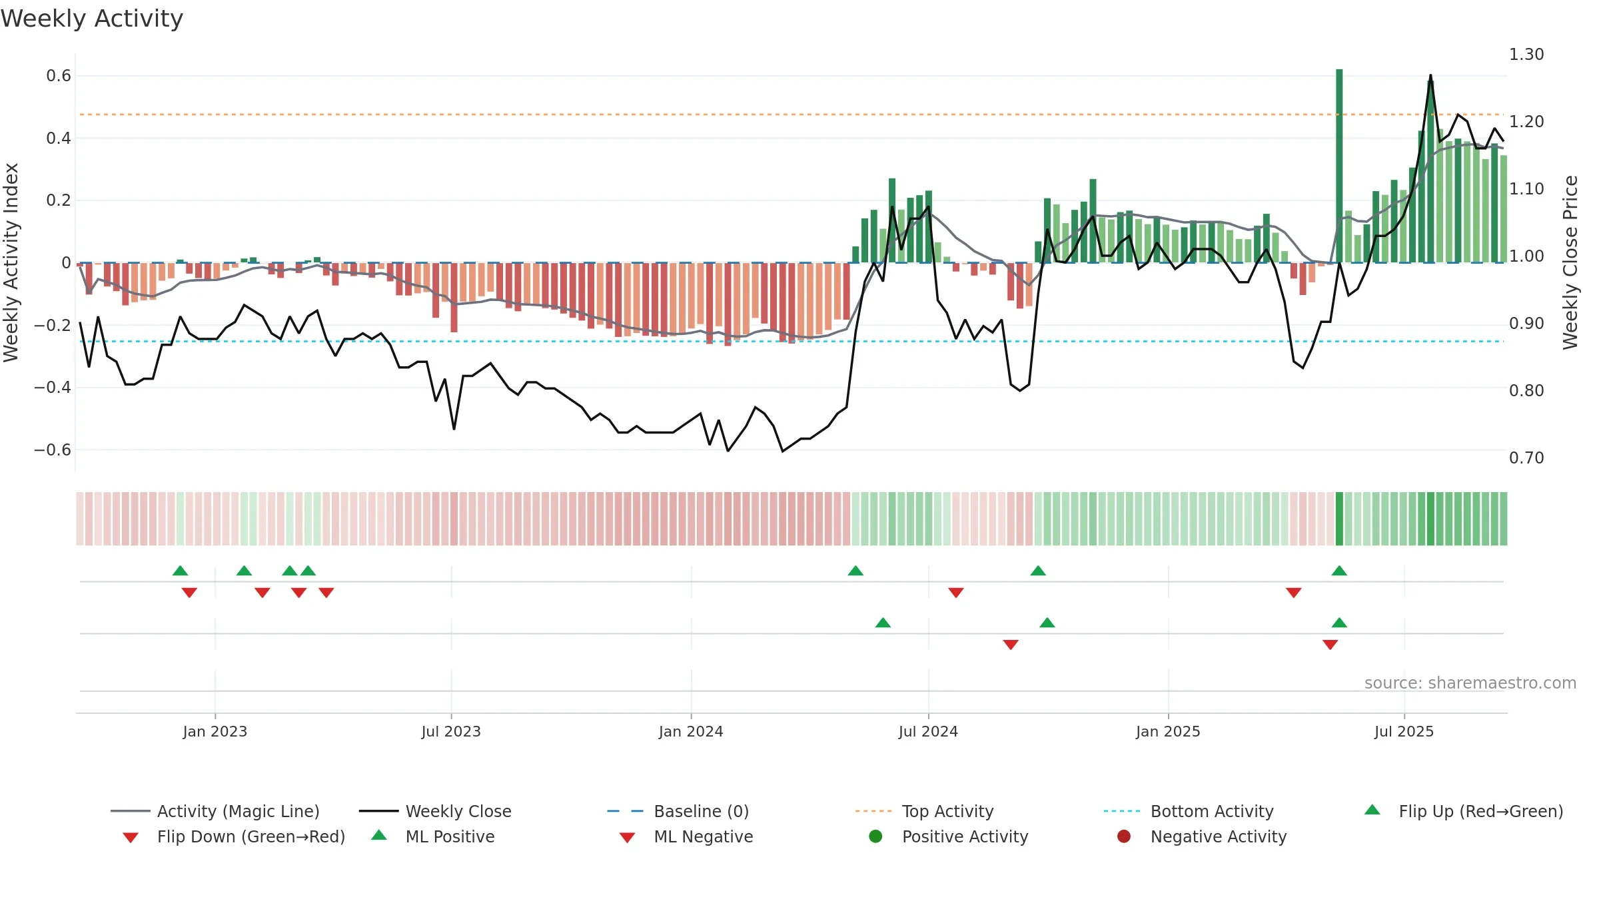Image resolution: width=1599 pixels, height=899 pixels.
Task: Click the 0.6 left axis tick label
Action: 59,76
